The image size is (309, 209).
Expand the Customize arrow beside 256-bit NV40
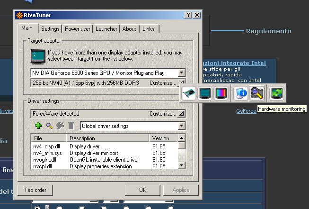(x=181, y=82)
